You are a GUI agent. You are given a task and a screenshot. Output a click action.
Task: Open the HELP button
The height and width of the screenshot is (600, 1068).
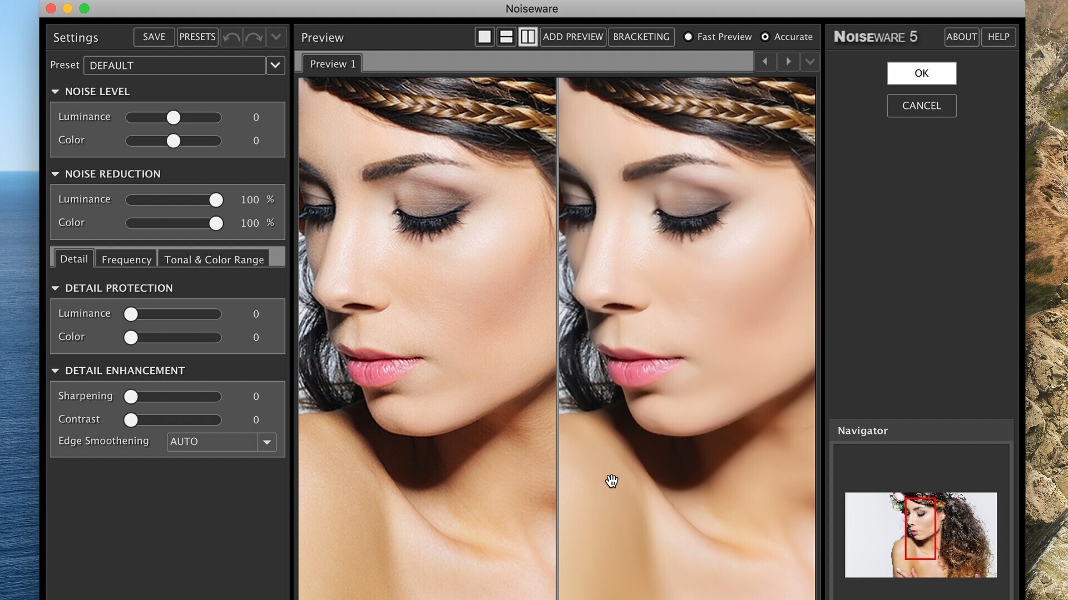pyautogui.click(x=998, y=37)
